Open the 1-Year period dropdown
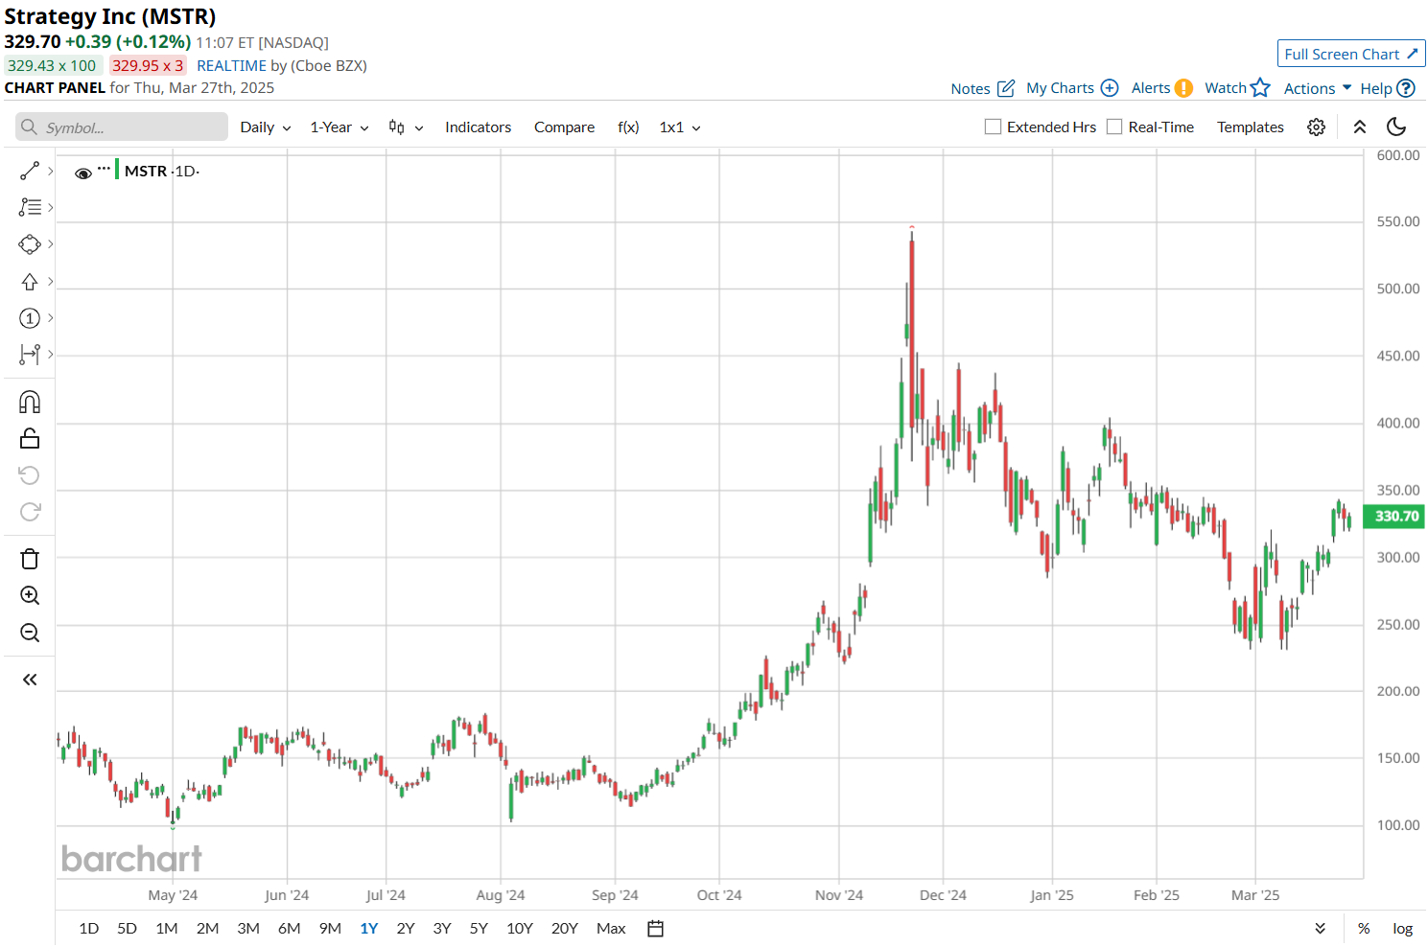This screenshot has height=947, width=1428. pyautogui.click(x=339, y=127)
